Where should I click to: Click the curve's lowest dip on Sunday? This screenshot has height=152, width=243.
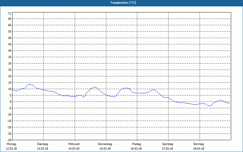[x=210, y=106]
